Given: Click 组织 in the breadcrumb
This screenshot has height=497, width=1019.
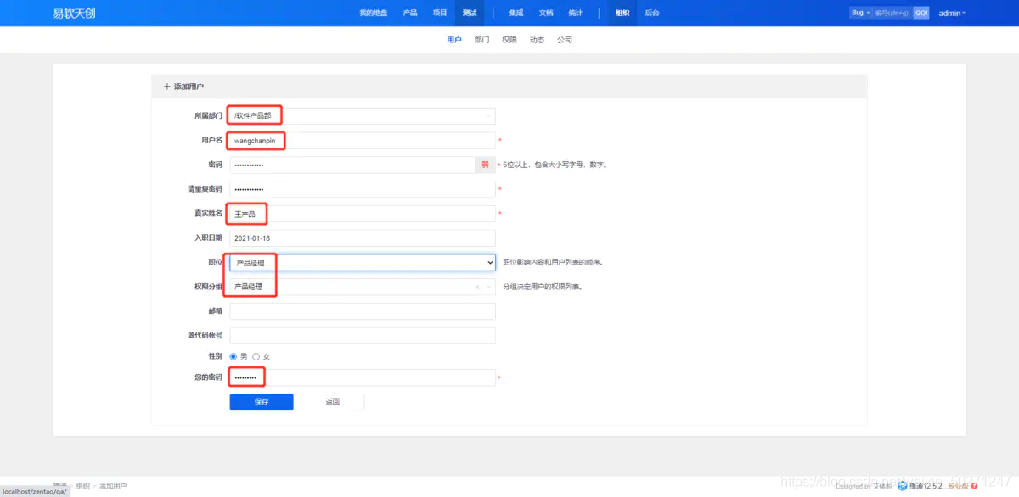Looking at the screenshot, I should [83, 486].
